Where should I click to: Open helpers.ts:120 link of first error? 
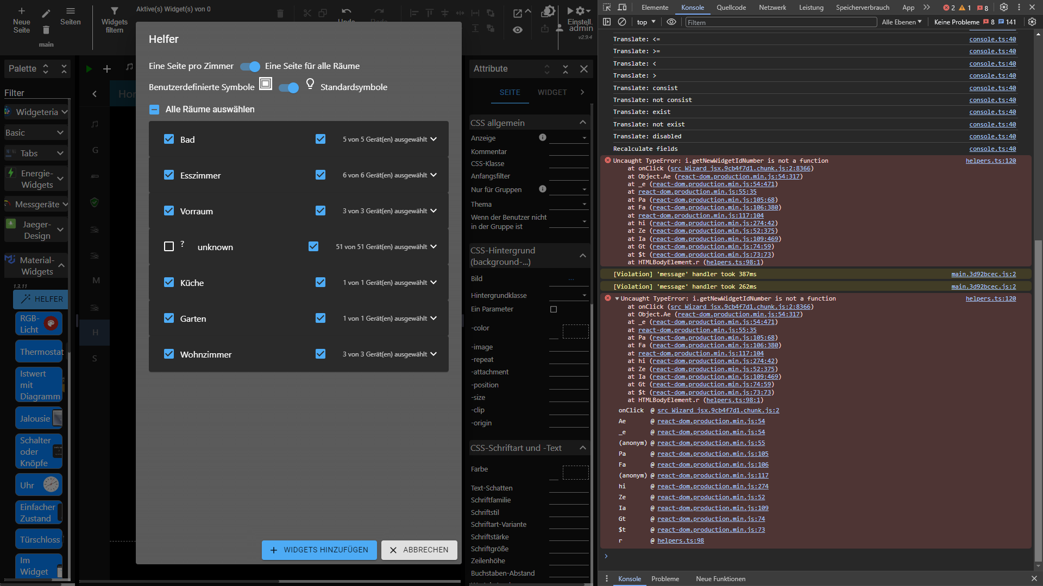(x=990, y=161)
